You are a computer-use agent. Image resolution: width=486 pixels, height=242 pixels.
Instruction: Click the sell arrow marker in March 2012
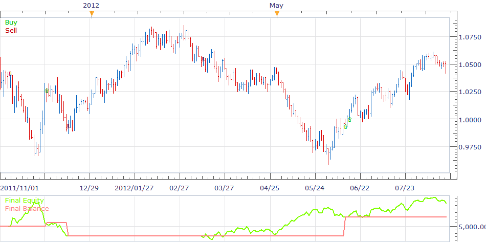pos(203,59)
